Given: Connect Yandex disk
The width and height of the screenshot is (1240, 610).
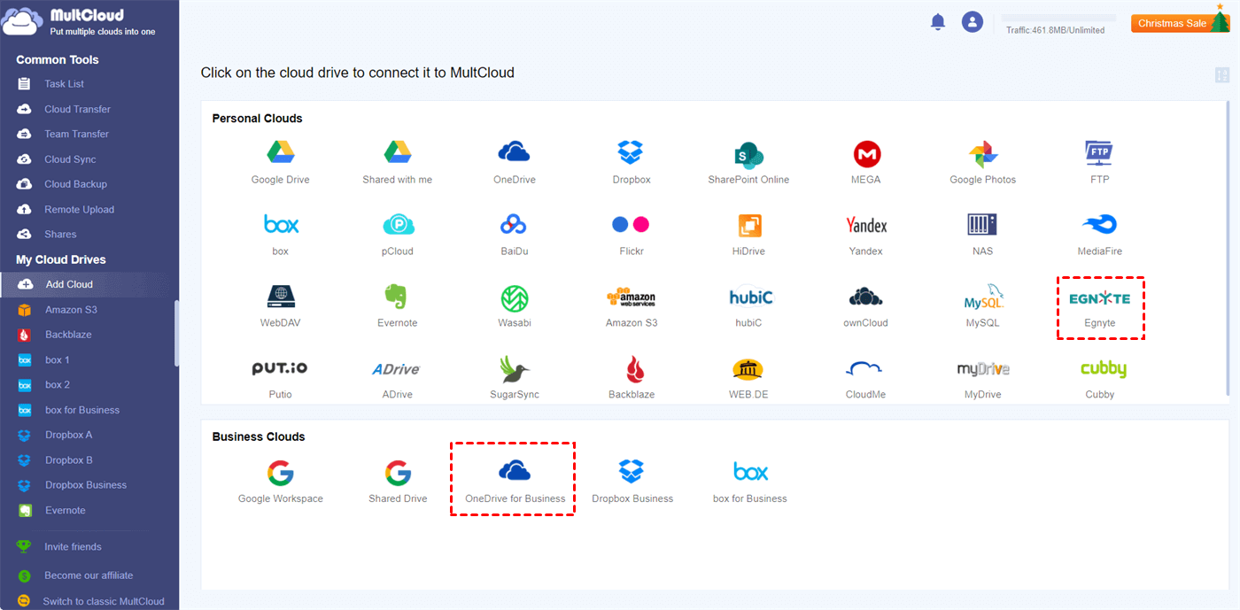Looking at the screenshot, I should point(865,234).
